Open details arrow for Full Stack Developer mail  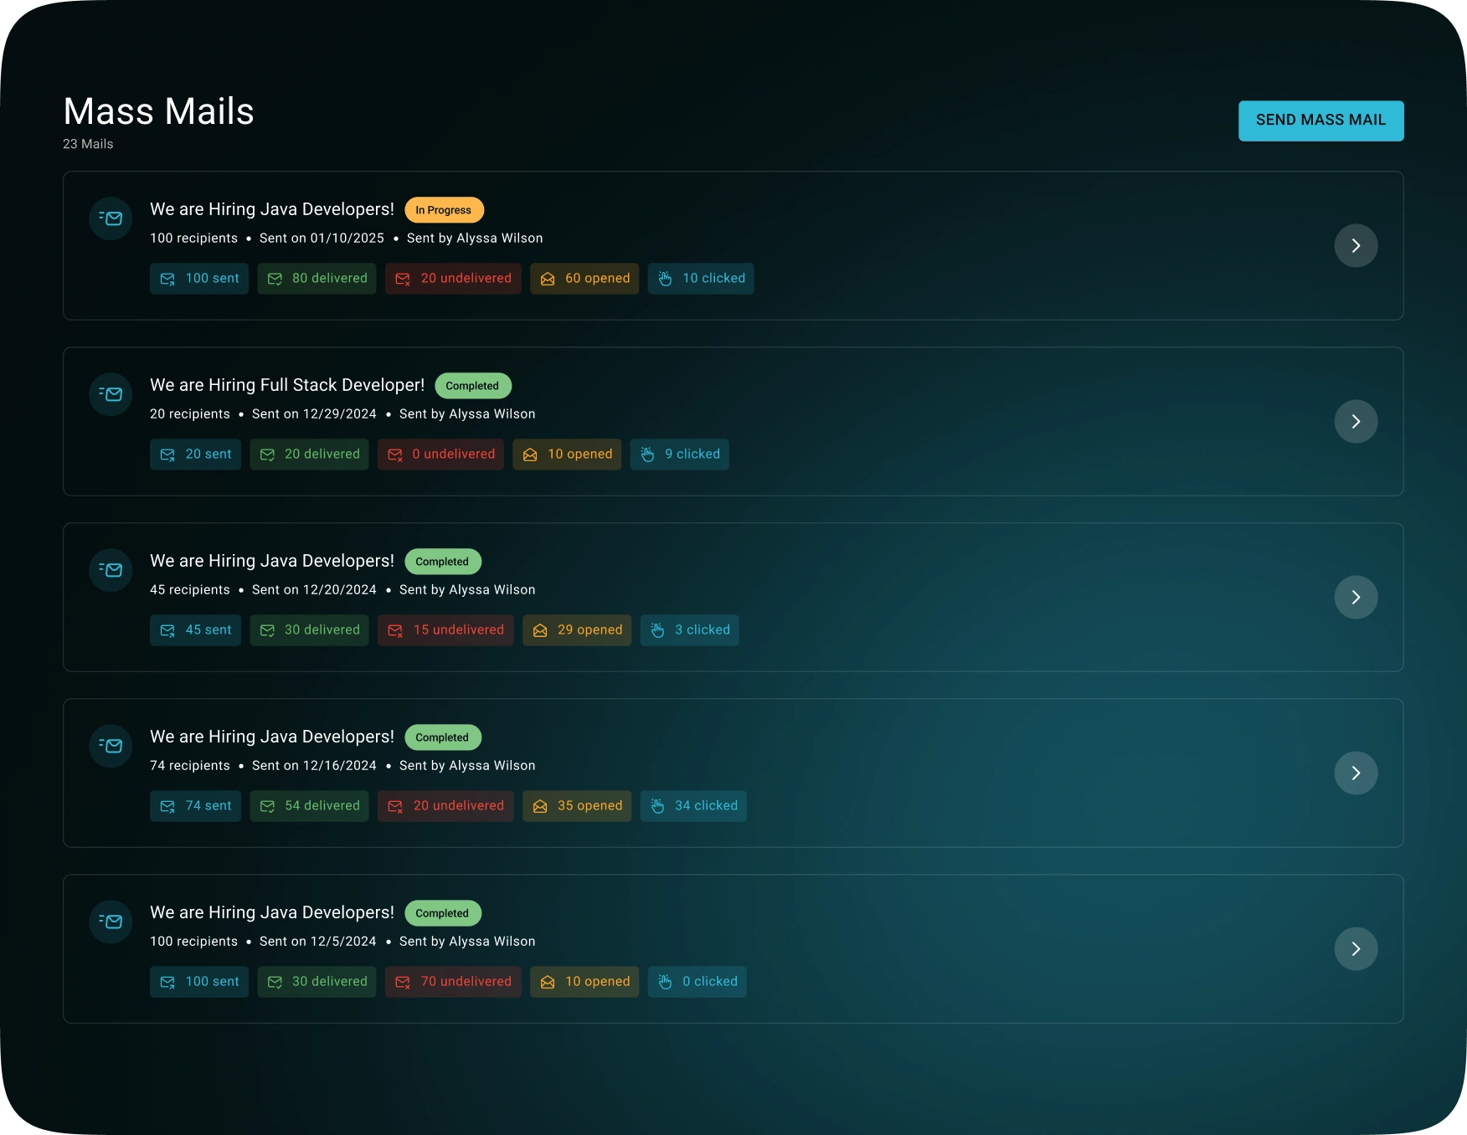tap(1356, 421)
